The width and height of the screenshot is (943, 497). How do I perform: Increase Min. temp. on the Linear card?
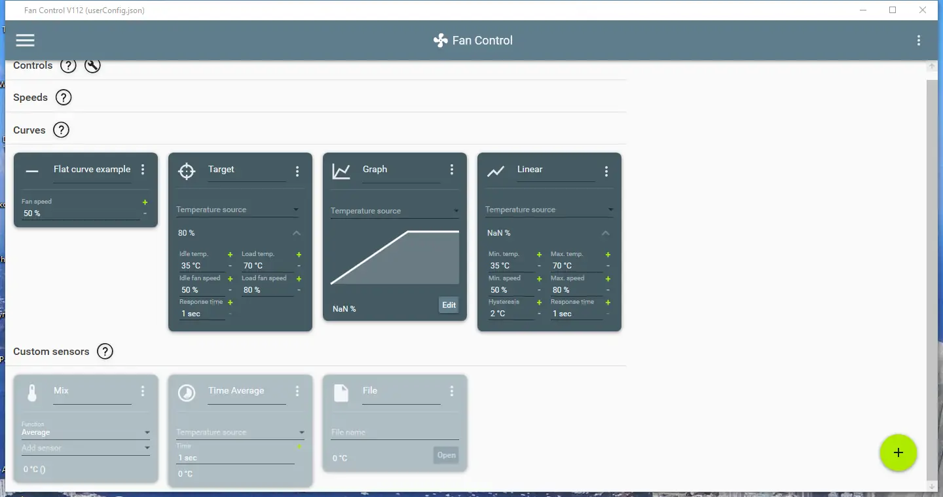[x=539, y=254]
